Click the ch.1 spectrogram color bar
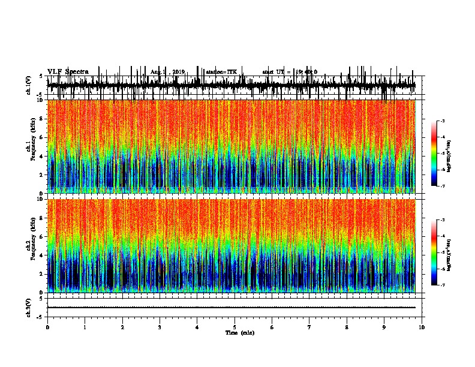 434,154
